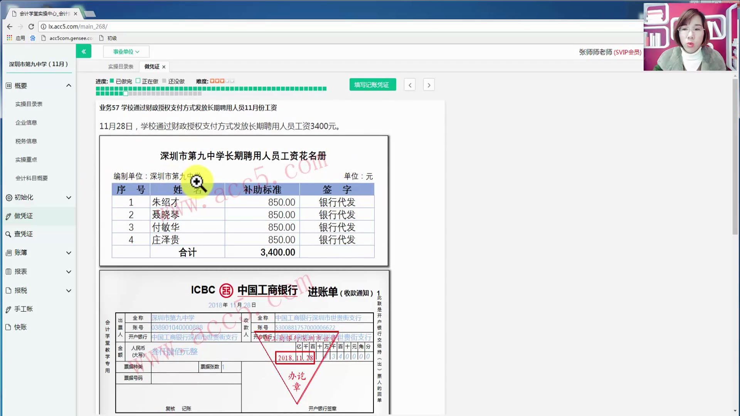Click the 应用 apps grid icon

point(9,38)
